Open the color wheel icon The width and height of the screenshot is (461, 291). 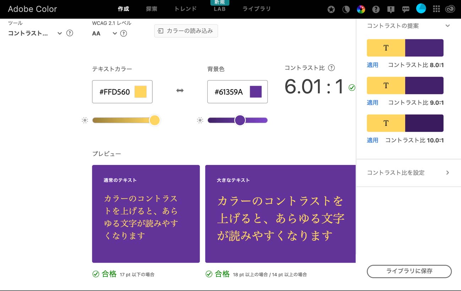(x=361, y=9)
